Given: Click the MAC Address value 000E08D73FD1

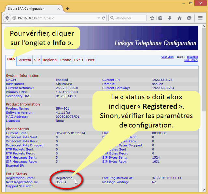Looking at the screenshot, I should click(x=67, y=117).
